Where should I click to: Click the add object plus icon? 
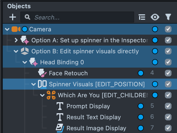(x=13, y=17)
